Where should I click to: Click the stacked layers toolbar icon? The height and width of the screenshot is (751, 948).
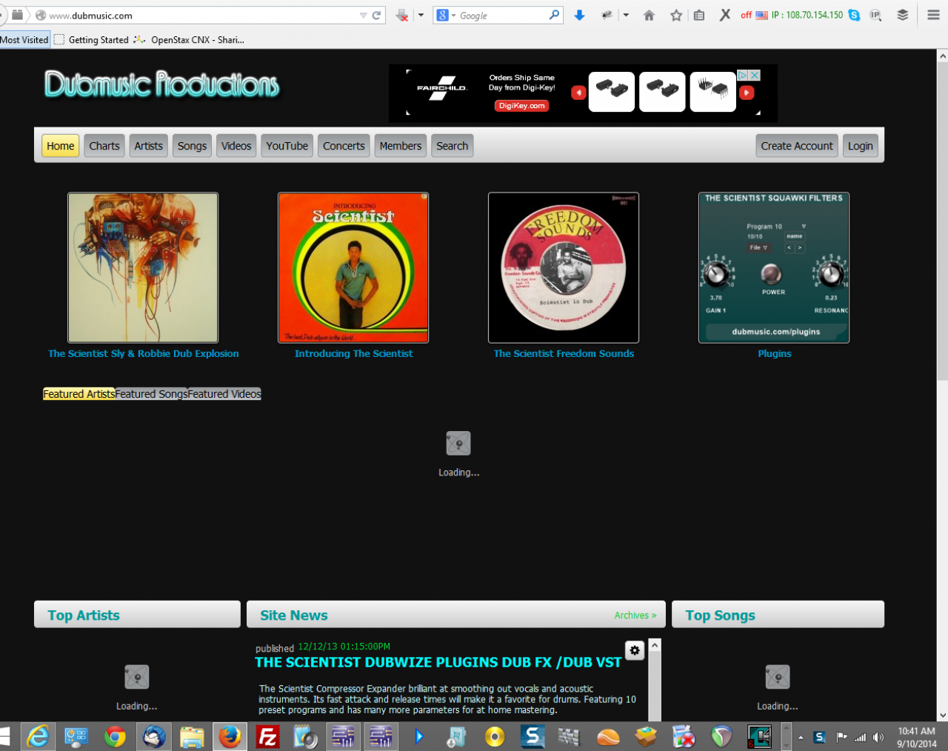[x=902, y=15]
